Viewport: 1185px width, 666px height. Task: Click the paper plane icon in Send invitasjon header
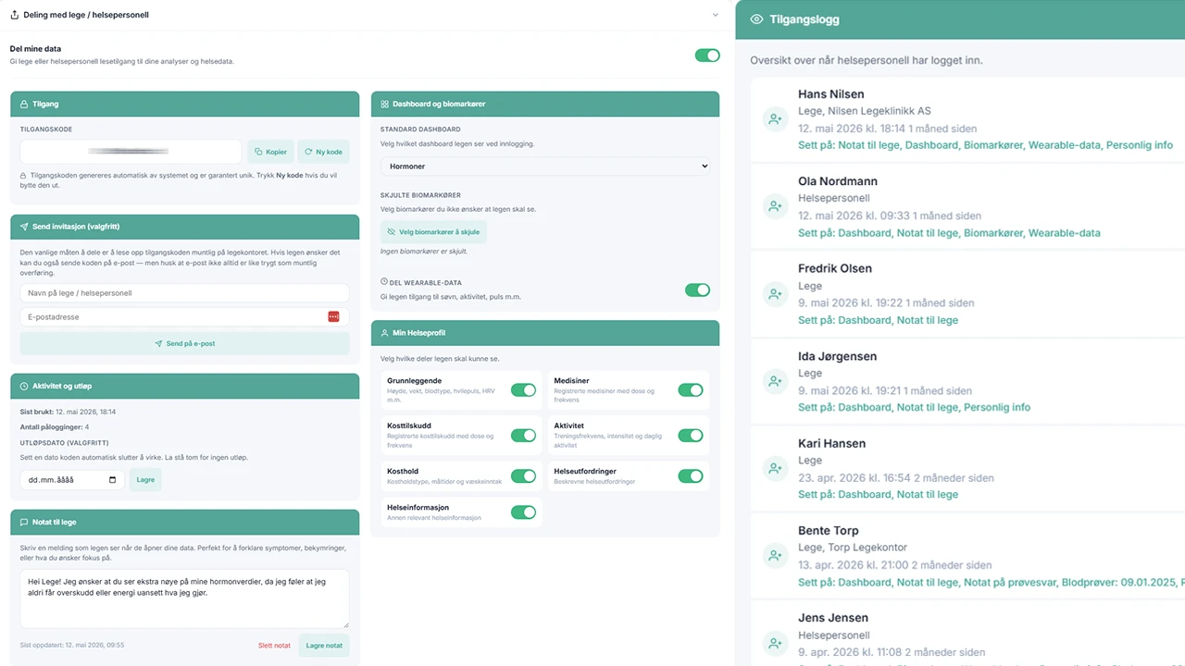24,227
